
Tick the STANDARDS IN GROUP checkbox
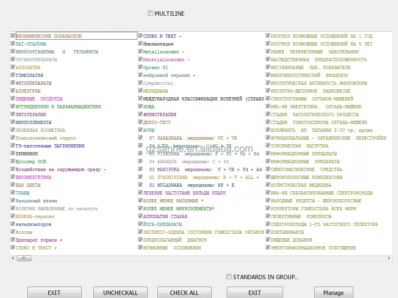click(x=229, y=277)
